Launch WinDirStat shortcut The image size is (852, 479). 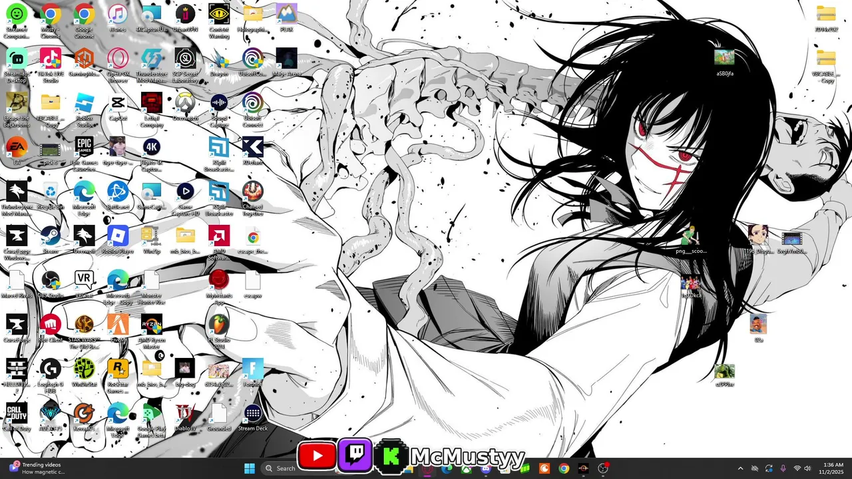[x=84, y=373]
